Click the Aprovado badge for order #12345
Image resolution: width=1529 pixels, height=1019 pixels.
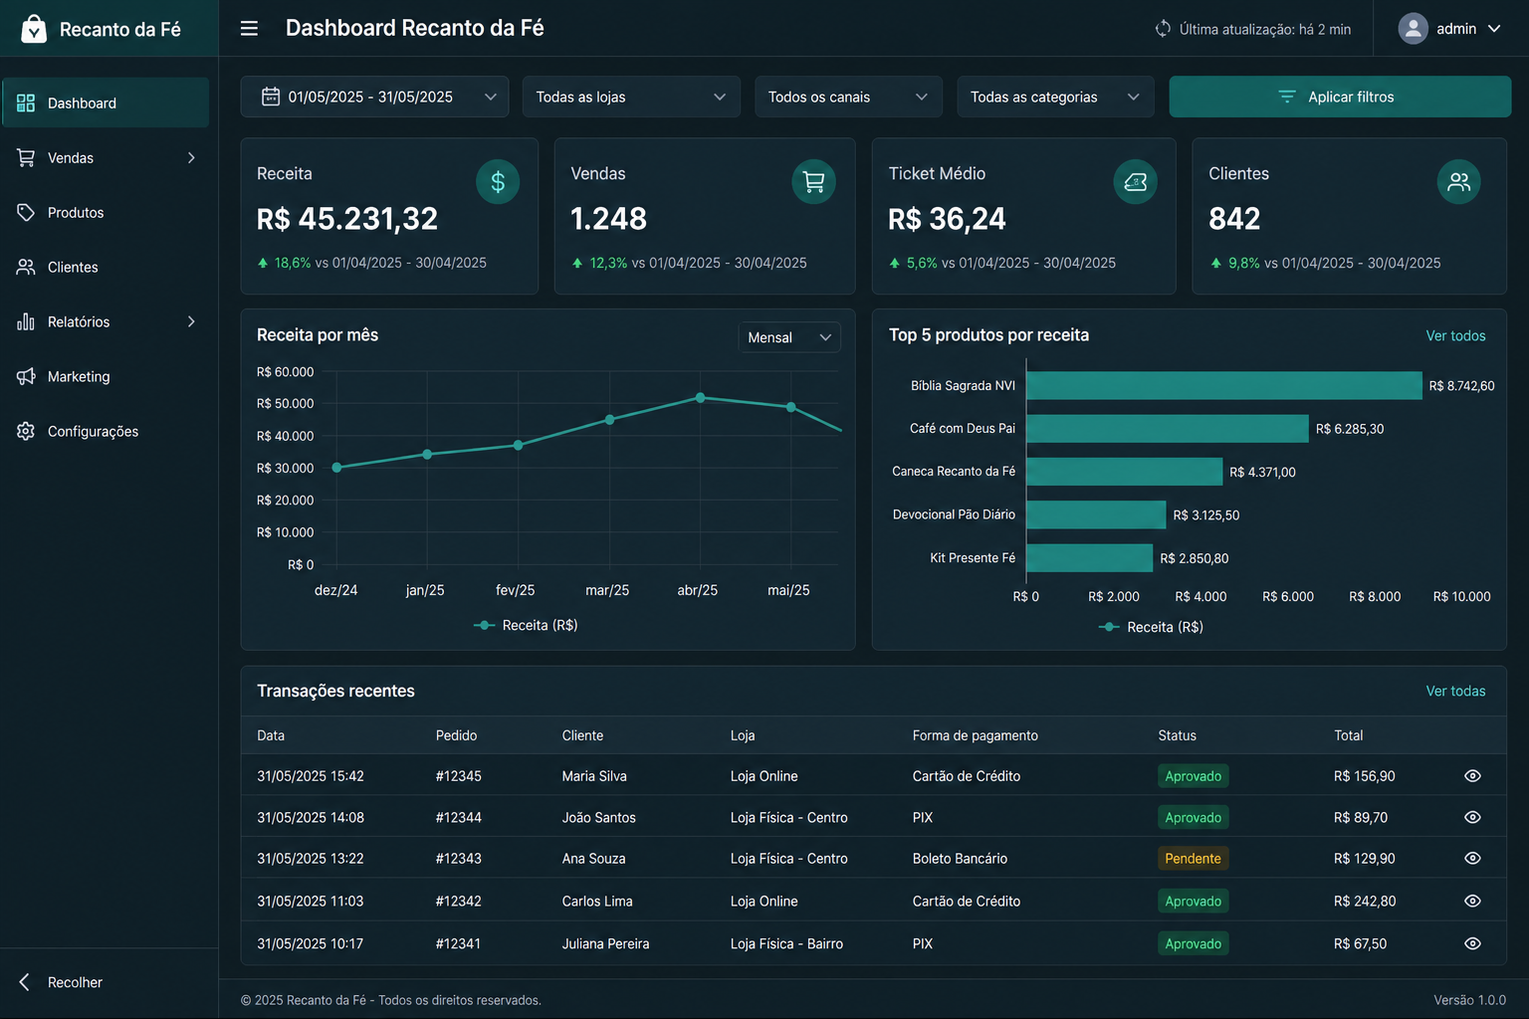point(1193,776)
